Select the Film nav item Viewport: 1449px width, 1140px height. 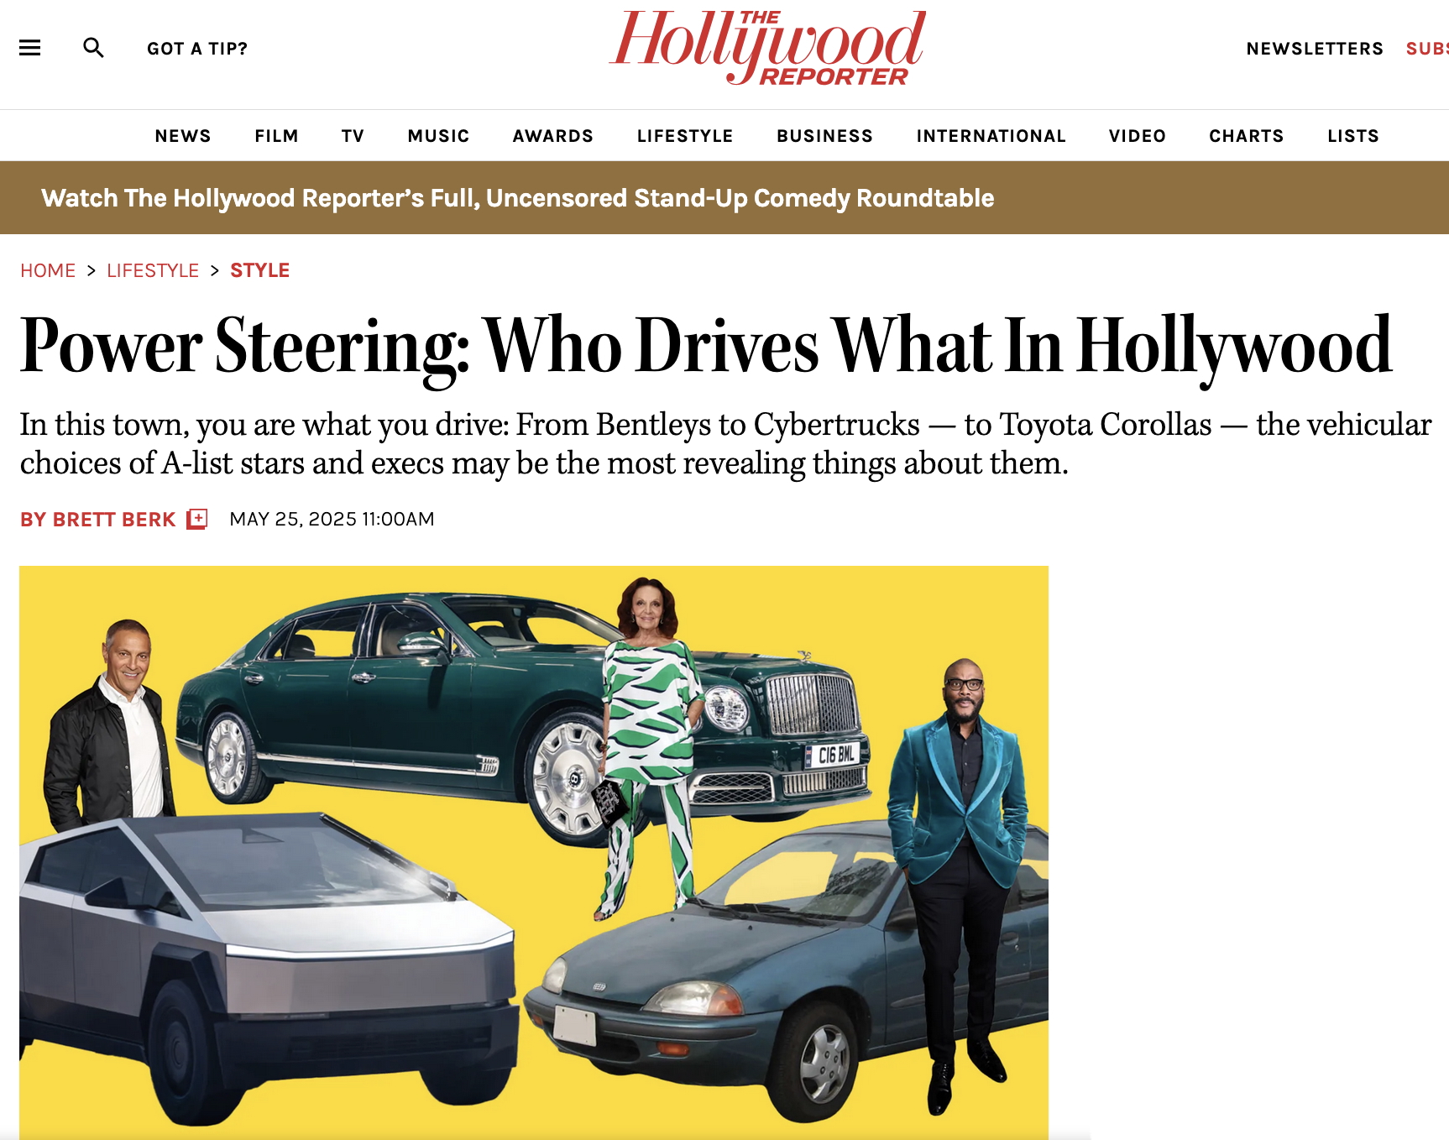tap(277, 136)
